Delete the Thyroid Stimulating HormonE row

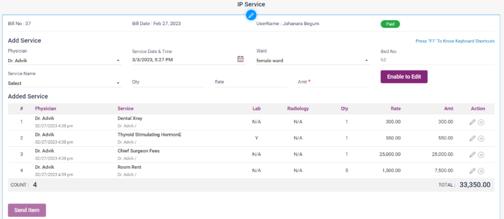click(481, 138)
